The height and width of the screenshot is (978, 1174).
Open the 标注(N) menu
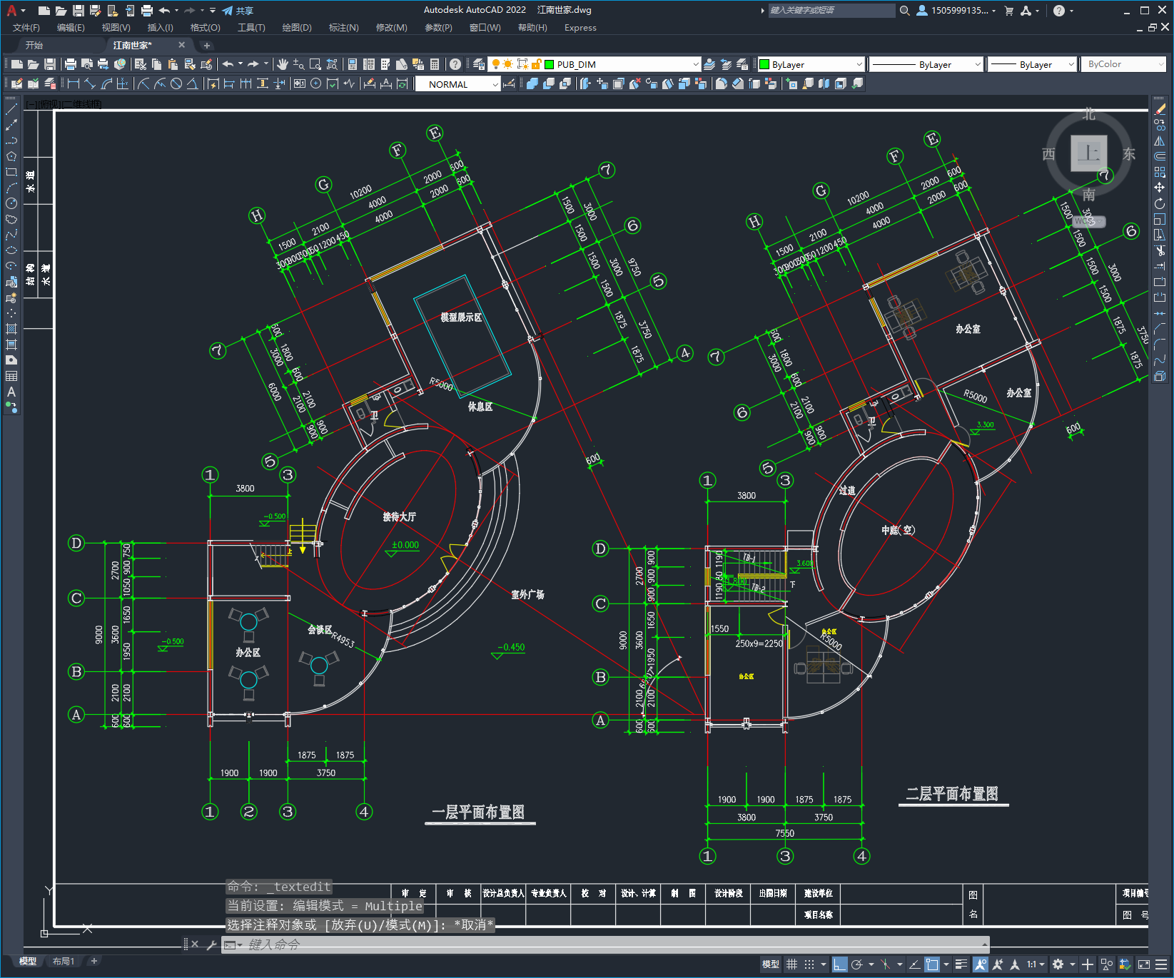(343, 28)
